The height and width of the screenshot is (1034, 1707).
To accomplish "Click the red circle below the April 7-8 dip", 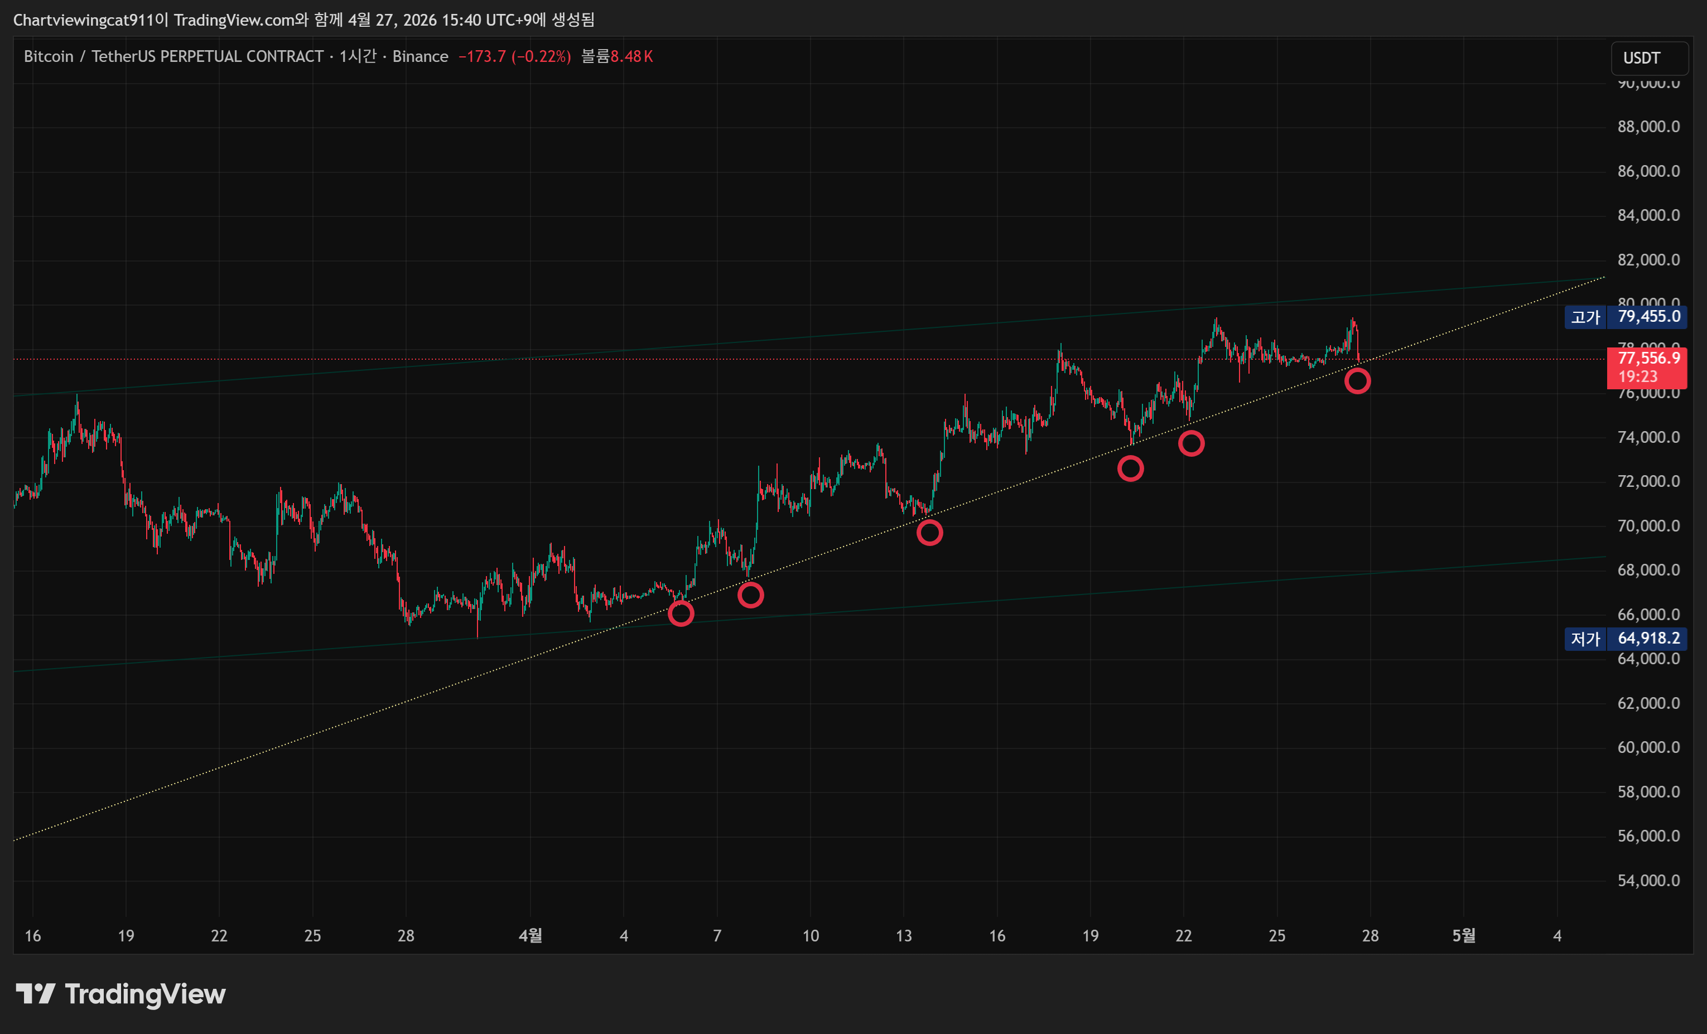I will [x=750, y=595].
